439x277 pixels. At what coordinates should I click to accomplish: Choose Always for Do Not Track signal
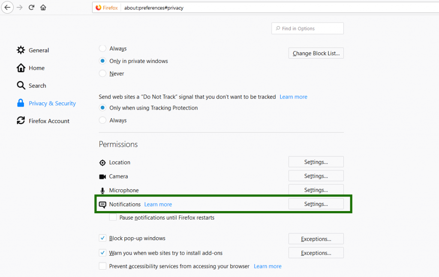[102, 120]
